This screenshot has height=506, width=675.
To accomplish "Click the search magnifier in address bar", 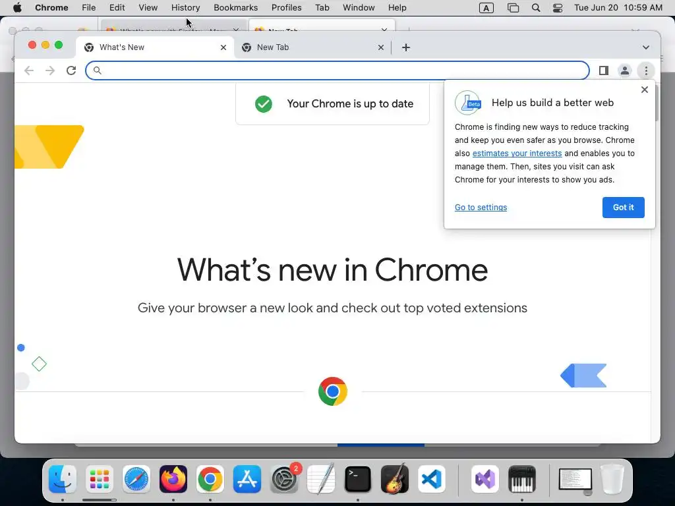I will (x=98, y=70).
